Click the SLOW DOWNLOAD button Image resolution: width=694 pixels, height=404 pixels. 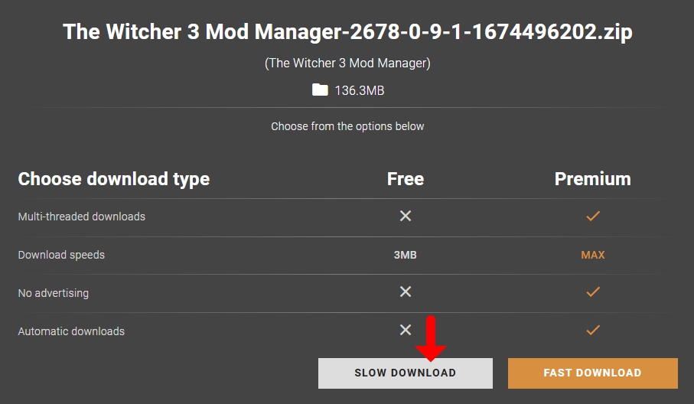(405, 373)
